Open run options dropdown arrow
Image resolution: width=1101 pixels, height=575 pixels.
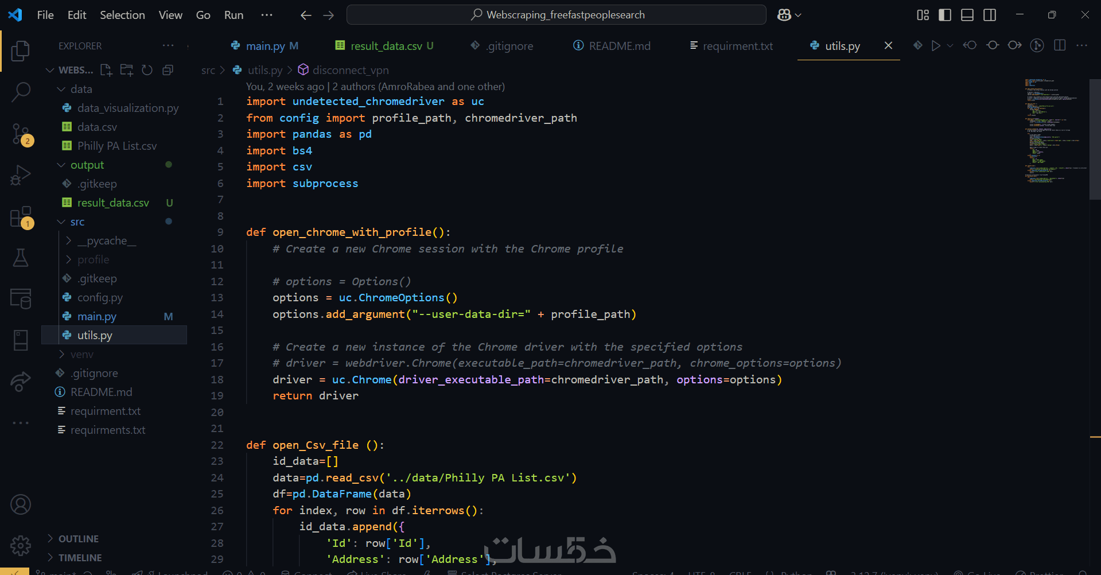point(950,45)
